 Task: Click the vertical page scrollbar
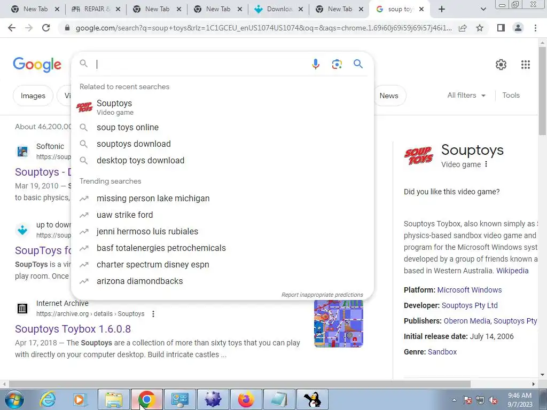point(542,91)
